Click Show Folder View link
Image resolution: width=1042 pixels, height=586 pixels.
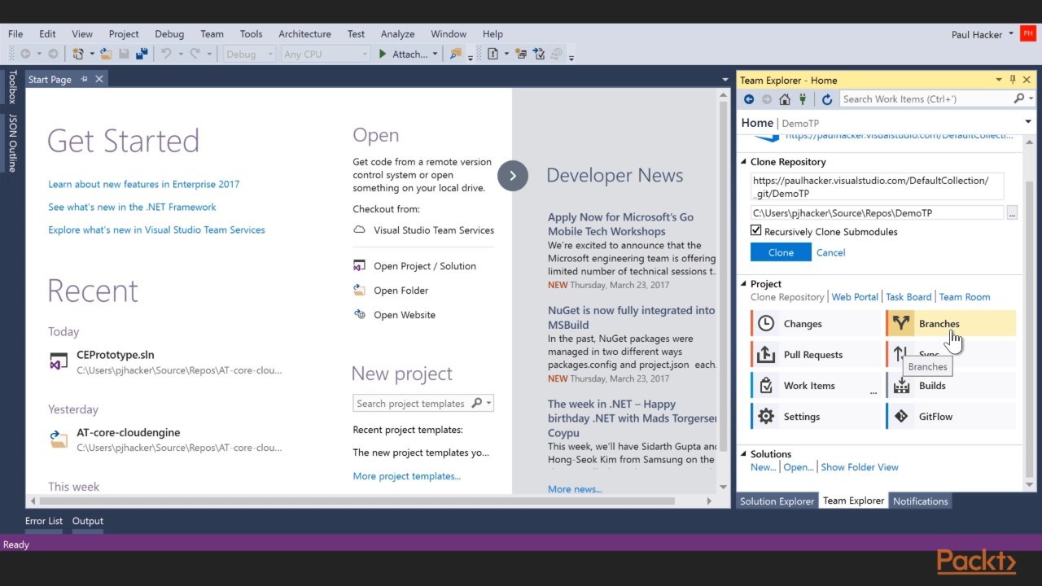click(860, 467)
